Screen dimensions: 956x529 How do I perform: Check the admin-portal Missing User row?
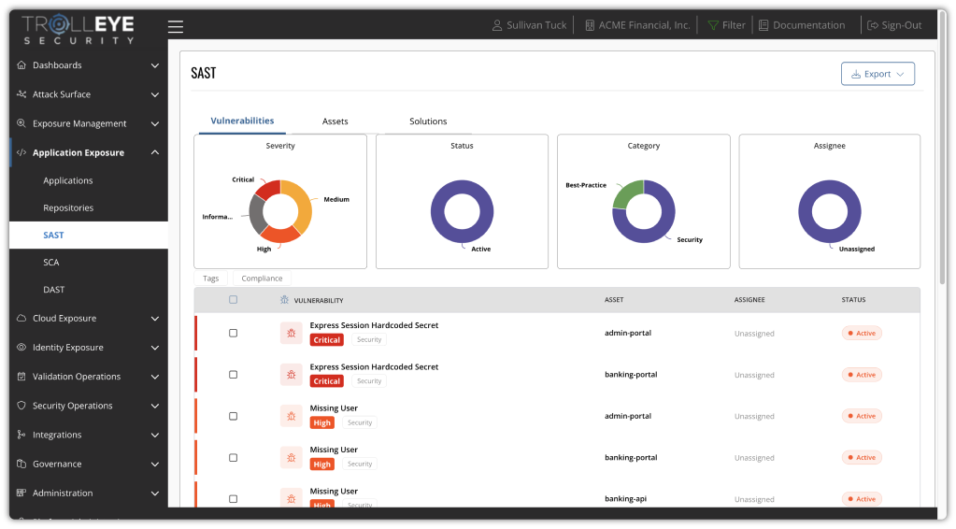pos(233,416)
